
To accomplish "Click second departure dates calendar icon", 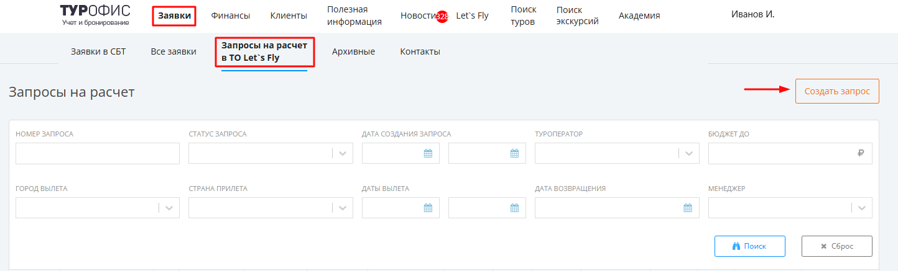I will click(514, 208).
